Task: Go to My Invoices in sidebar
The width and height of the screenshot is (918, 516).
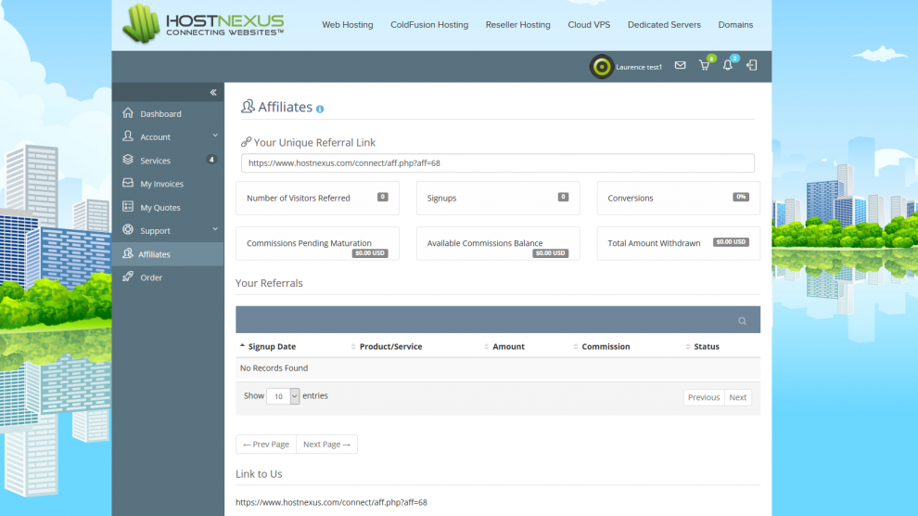Action: click(161, 184)
